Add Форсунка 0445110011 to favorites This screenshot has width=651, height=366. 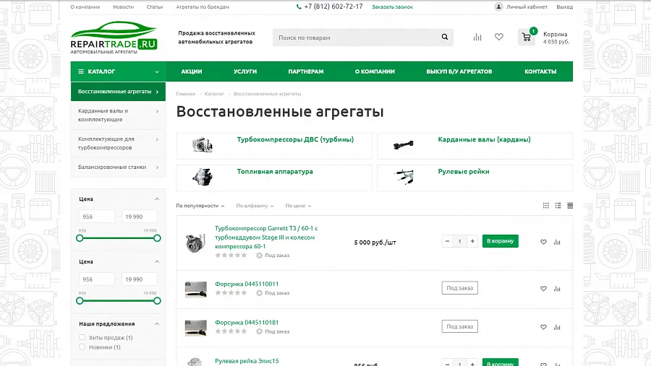coord(543,289)
